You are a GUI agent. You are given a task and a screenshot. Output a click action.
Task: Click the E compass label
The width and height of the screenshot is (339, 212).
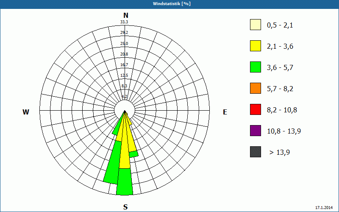(x=225, y=112)
